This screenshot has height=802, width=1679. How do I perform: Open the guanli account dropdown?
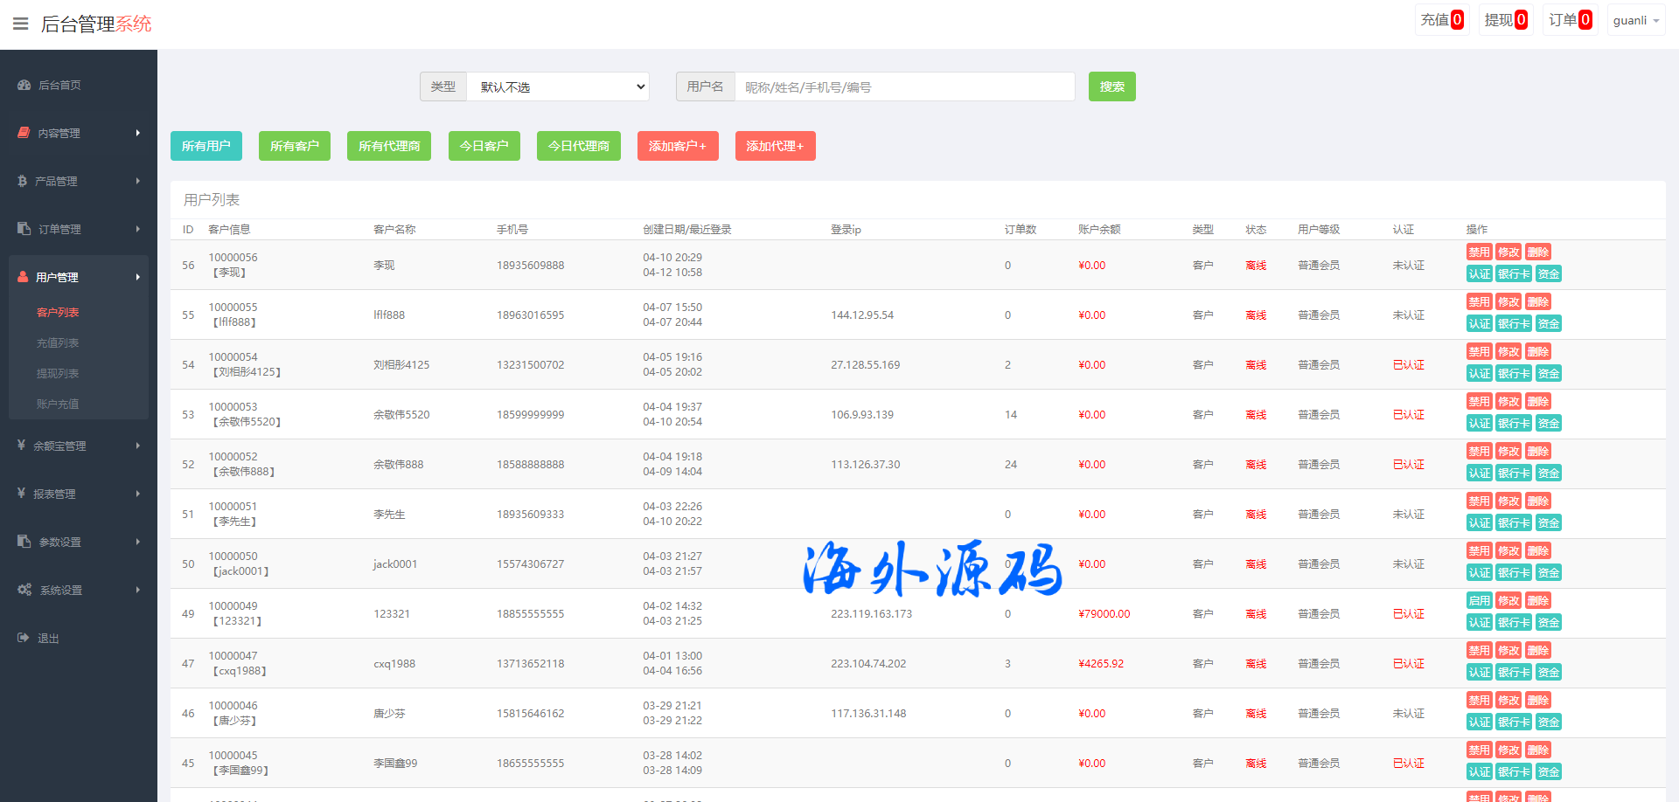tap(1635, 20)
